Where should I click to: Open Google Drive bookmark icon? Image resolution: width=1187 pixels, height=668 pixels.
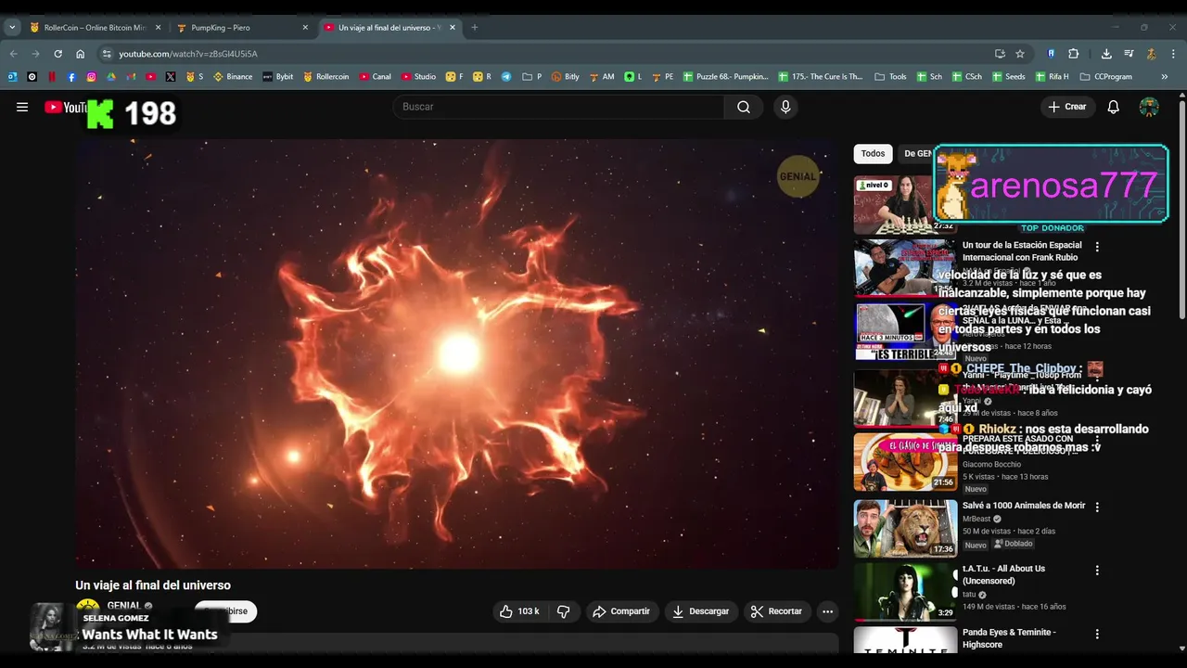point(111,77)
